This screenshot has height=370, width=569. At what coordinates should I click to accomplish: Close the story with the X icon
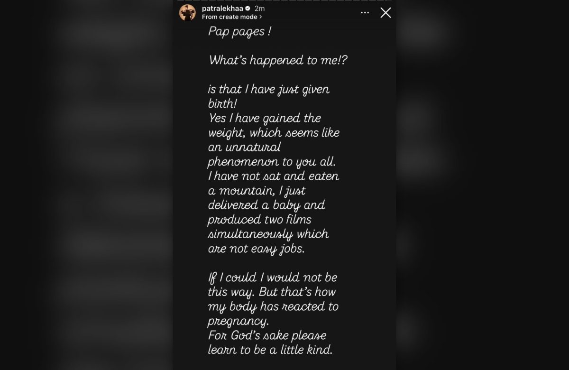click(x=385, y=13)
